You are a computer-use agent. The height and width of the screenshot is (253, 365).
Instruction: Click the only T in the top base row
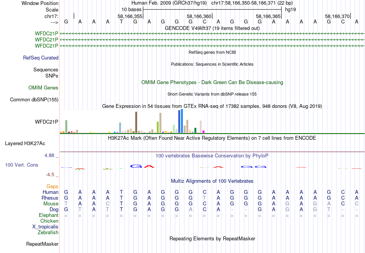tap(121, 22)
